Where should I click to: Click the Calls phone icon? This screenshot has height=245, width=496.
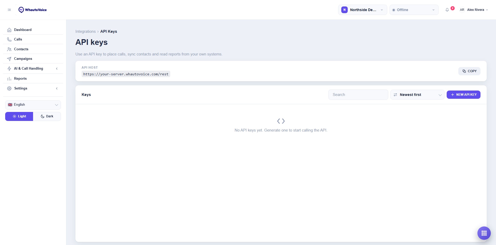(x=9, y=39)
